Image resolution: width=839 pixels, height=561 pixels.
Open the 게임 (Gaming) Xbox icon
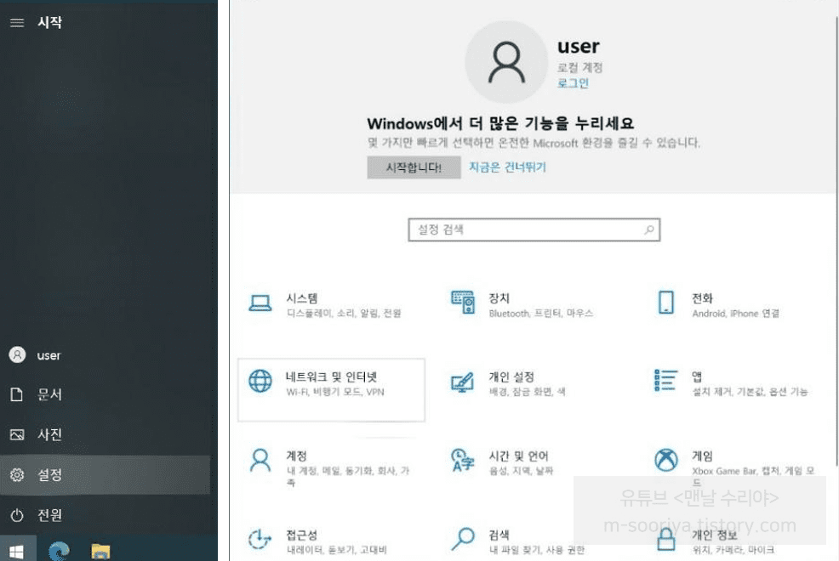[665, 461]
